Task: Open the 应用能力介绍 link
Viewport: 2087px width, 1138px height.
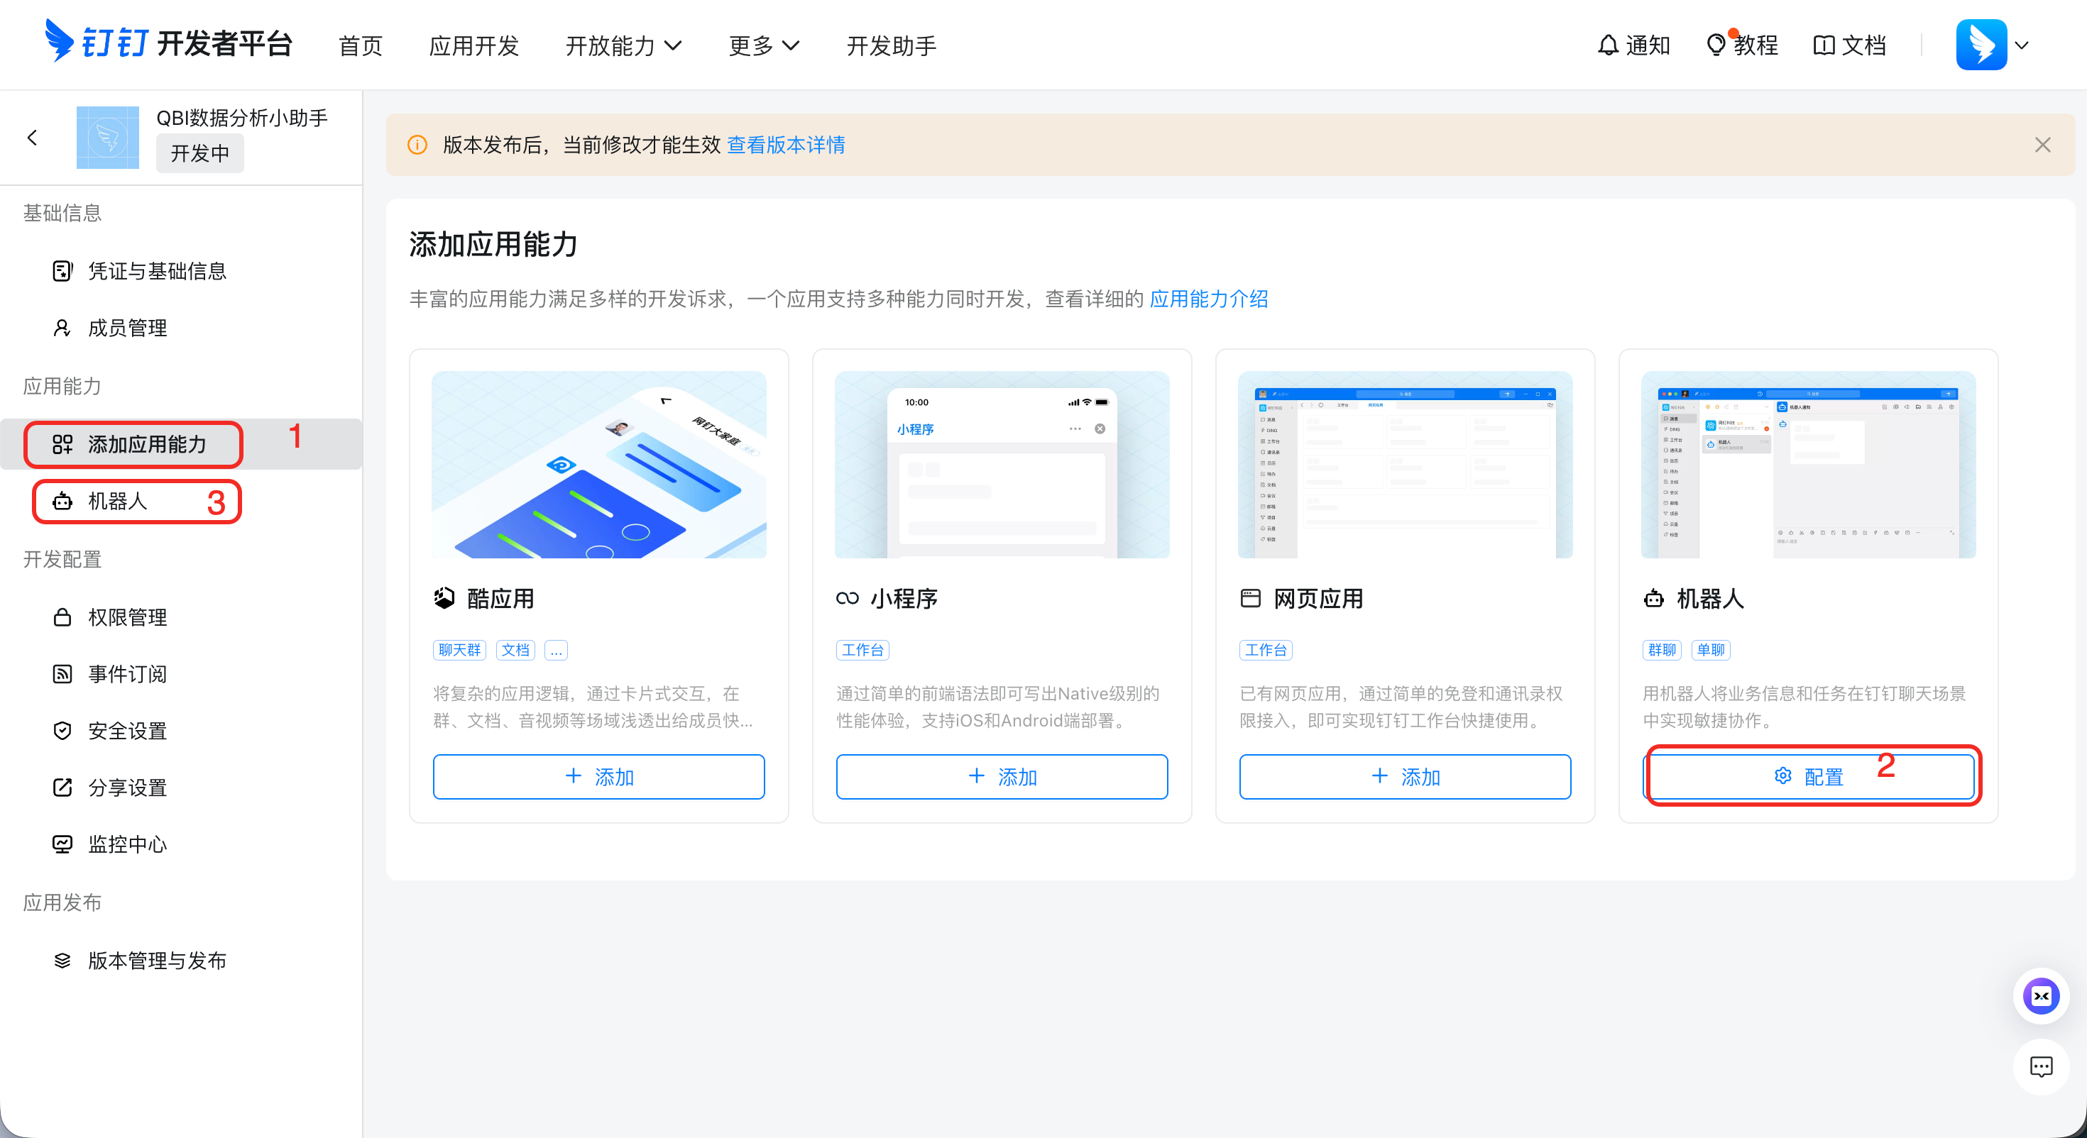Action: [1209, 299]
